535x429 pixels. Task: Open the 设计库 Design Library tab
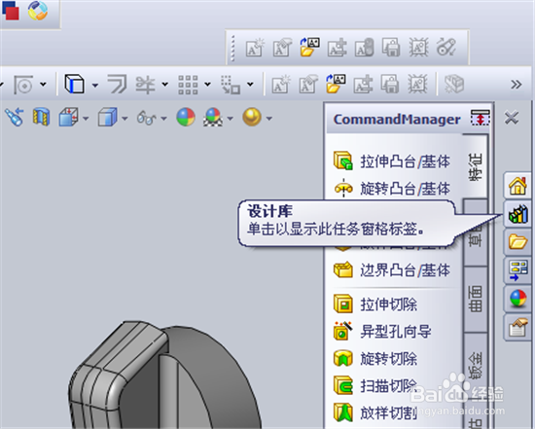point(517,214)
